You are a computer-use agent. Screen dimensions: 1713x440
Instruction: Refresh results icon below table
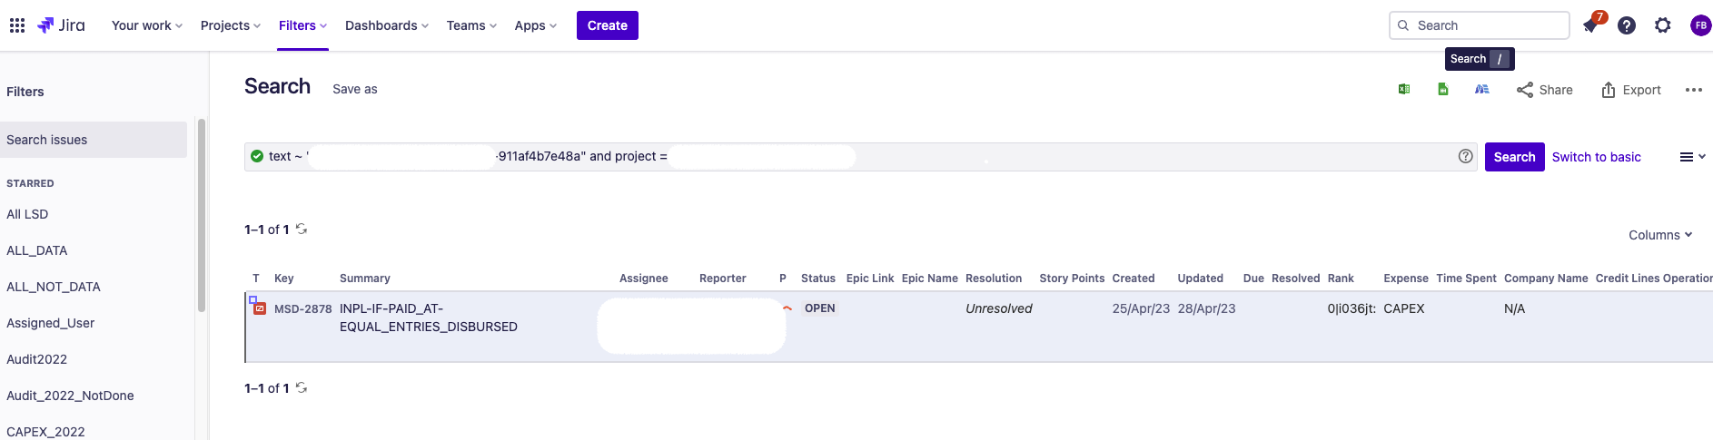coord(302,387)
